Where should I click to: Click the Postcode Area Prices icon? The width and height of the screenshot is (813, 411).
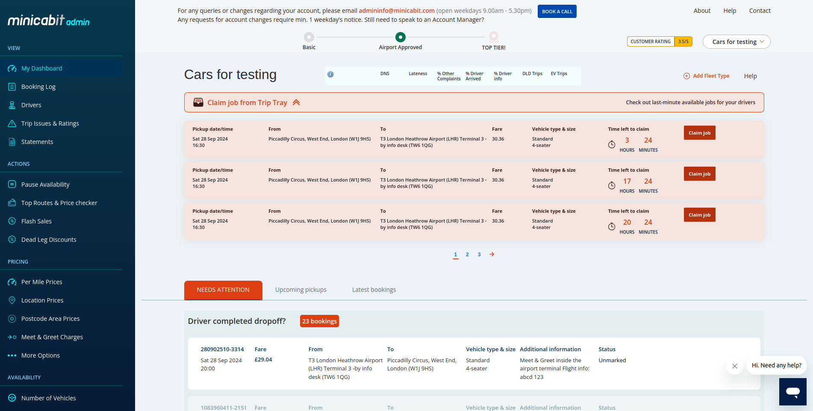click(12, 319)
